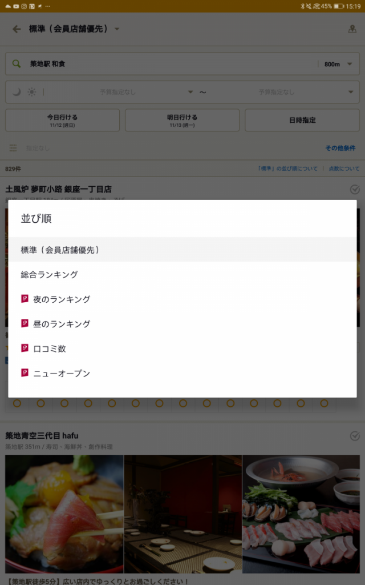Select the night moon icon
365x585 pixels.
[x=17, y=92]
